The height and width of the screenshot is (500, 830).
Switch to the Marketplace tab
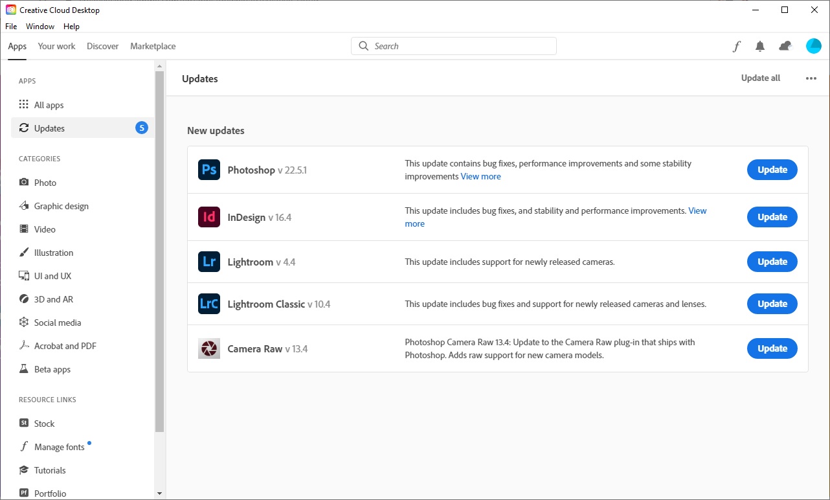[153, 46]
